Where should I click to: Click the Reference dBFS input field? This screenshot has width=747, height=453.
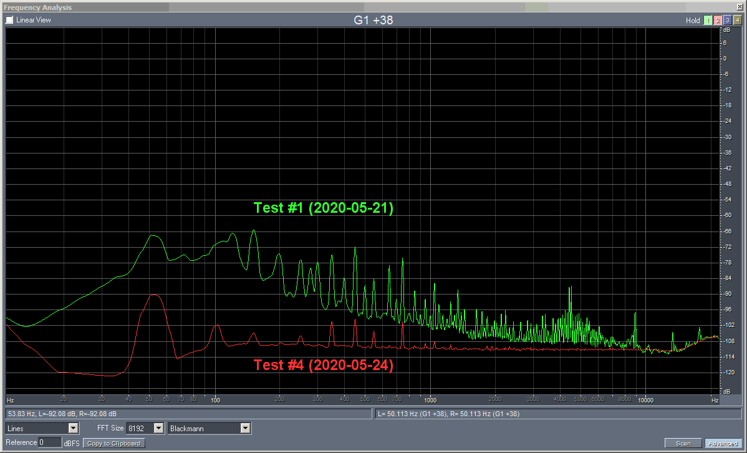coord(50,442)
